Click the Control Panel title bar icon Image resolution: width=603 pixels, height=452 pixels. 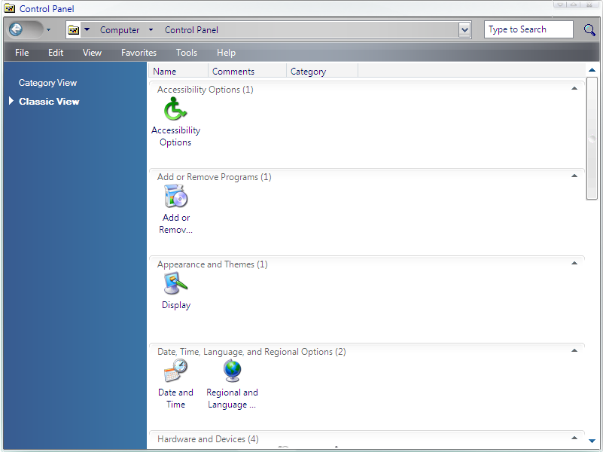click(x=10, y=8)
